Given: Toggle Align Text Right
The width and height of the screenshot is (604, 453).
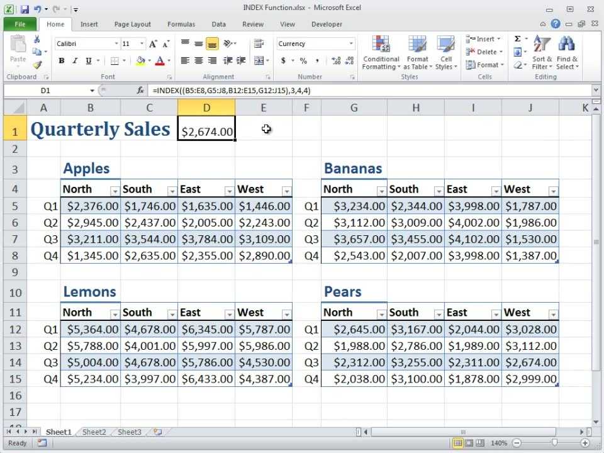Looking at the screenshot, I should coord(212,61).
